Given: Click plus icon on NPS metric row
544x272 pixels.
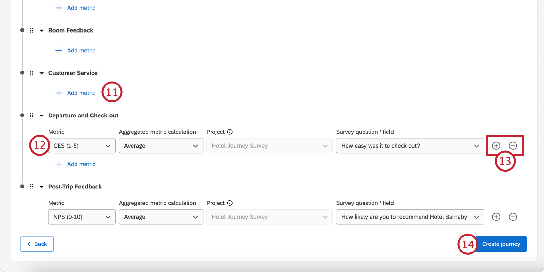Looking at the screenshot, I should coord(496,217).
